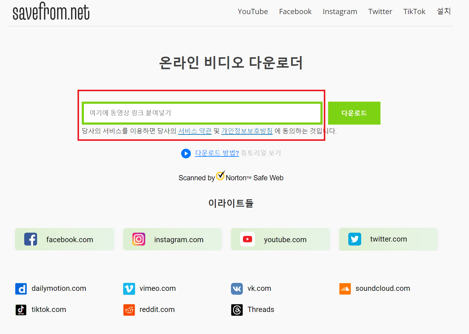Focus the video link input field
Viewport: 469px width, 334px height.
click(x=202, y=113)
